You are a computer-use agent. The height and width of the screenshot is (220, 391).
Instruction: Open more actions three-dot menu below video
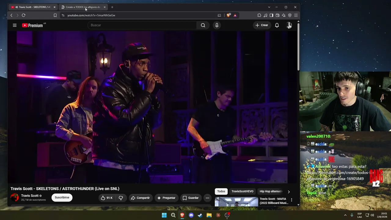tap(207, 198)
